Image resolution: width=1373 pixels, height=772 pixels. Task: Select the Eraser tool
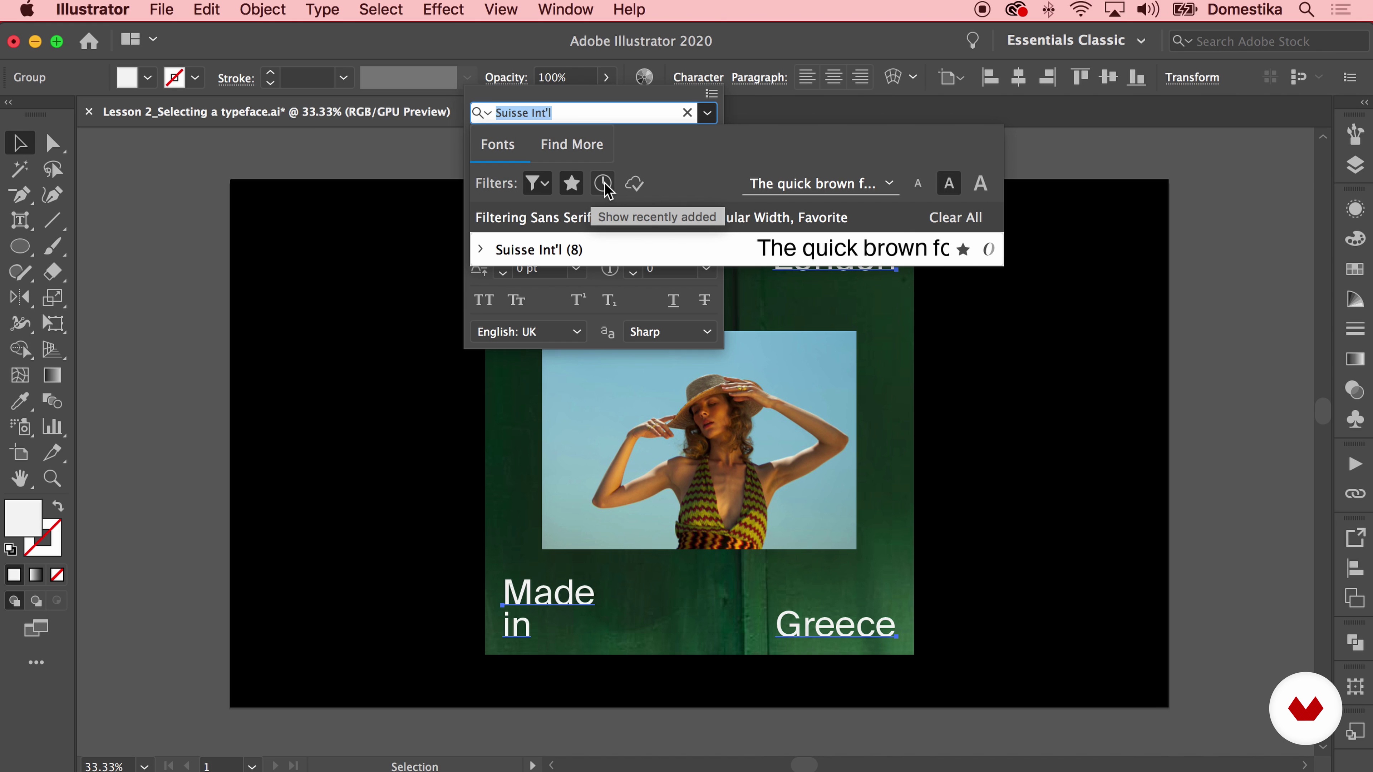coord(52,272)
